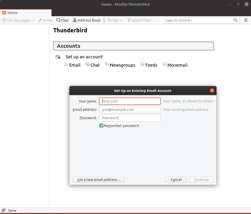This screenshot has height=214, width=251.
Task: Select the Home tab label
Action: 13,13
